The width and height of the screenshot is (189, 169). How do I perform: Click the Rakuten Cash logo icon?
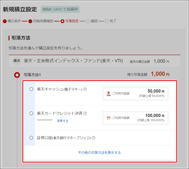pyautogui.click(x=109, y=94)
